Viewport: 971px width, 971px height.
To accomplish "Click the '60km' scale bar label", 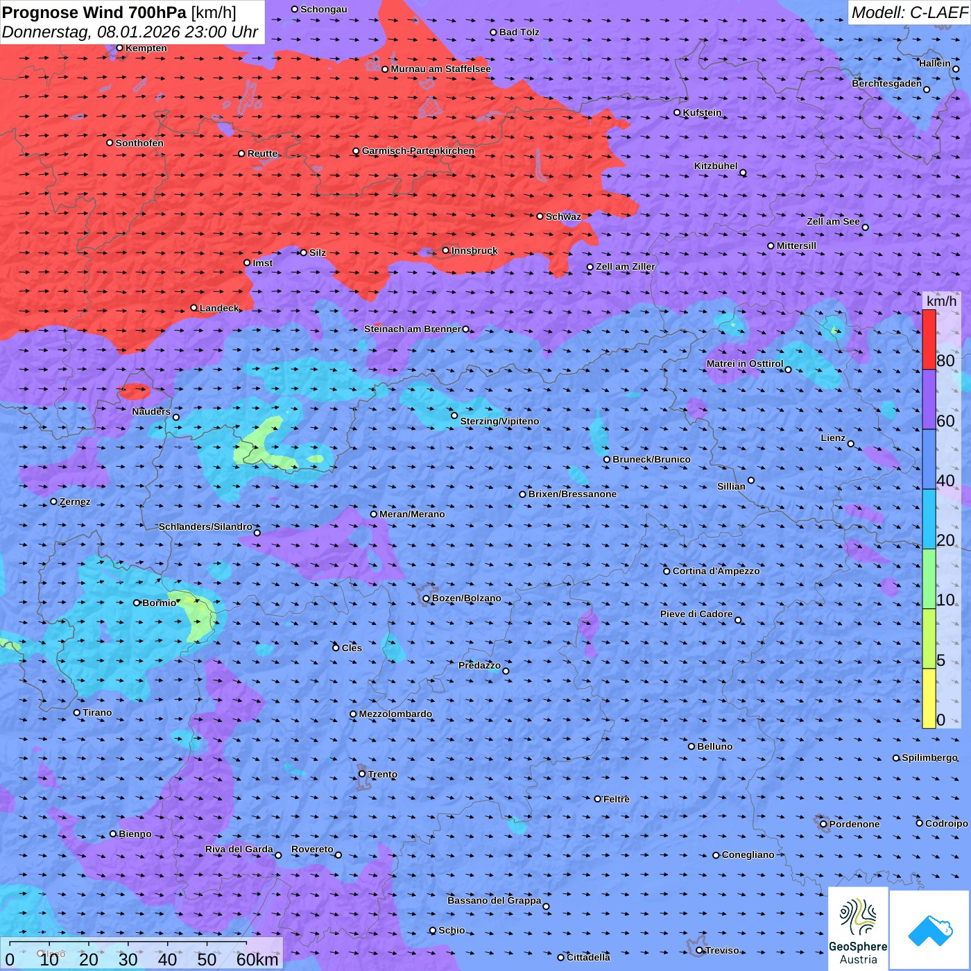I will click(x=257, y=959).
